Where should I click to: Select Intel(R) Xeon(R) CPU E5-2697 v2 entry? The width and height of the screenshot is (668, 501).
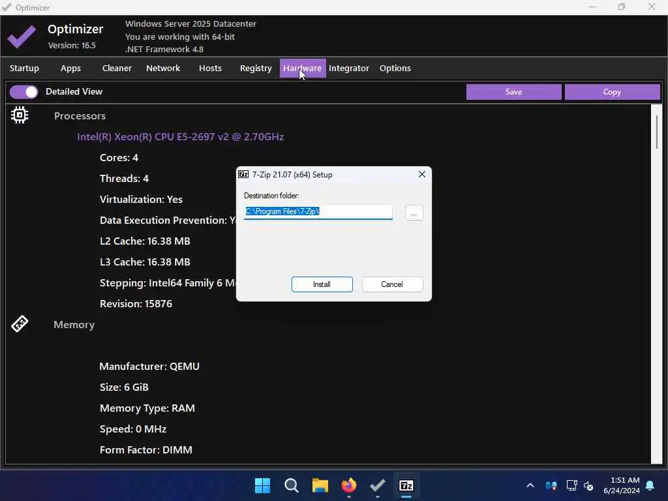coord(181,137)
